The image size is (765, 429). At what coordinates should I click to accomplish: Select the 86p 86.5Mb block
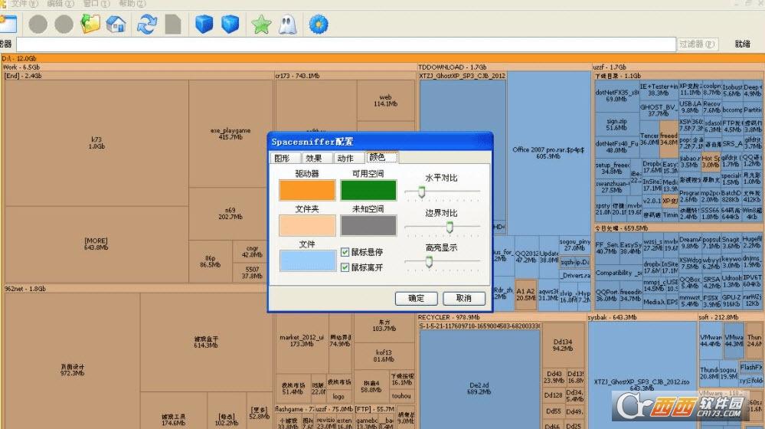pyautogui.click(x=211, y=261)
